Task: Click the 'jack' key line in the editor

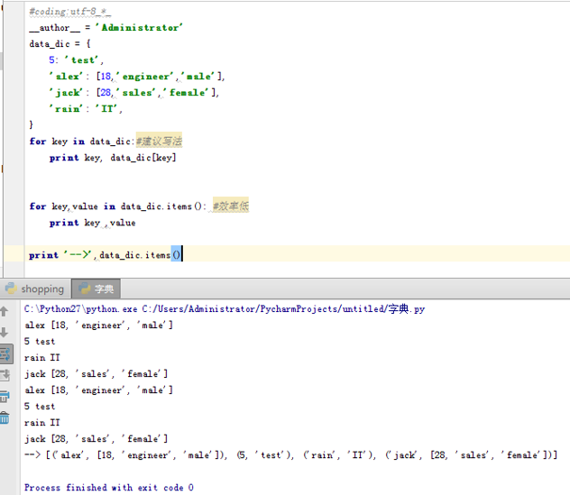Action: click(x=134, y=93)
